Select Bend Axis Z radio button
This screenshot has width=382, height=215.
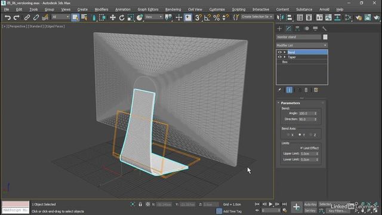(310, 135)
